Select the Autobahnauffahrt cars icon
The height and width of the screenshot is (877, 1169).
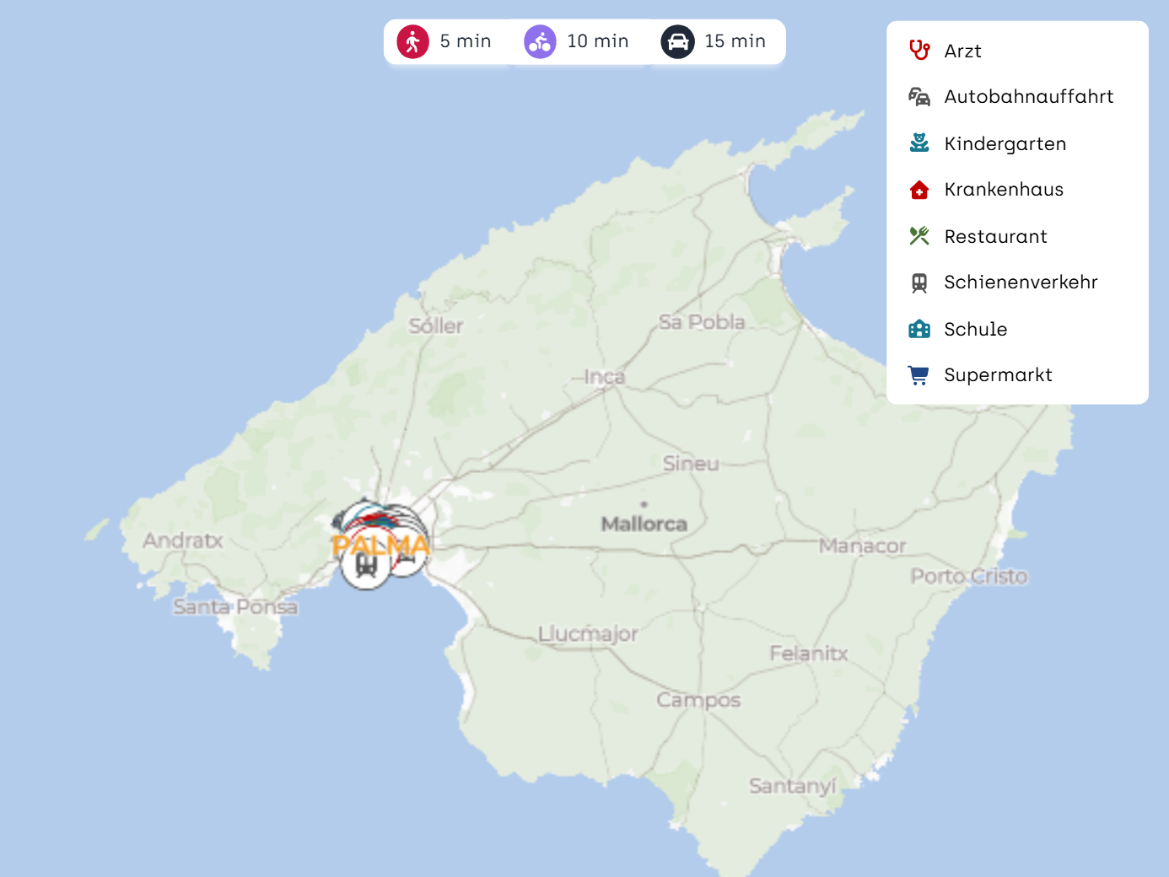[918, 97]
